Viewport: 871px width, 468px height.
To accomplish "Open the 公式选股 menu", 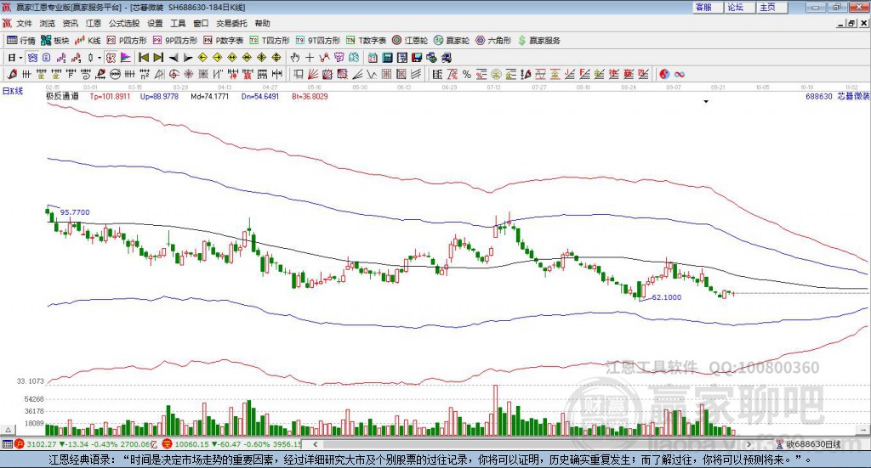I will point(124,23).
